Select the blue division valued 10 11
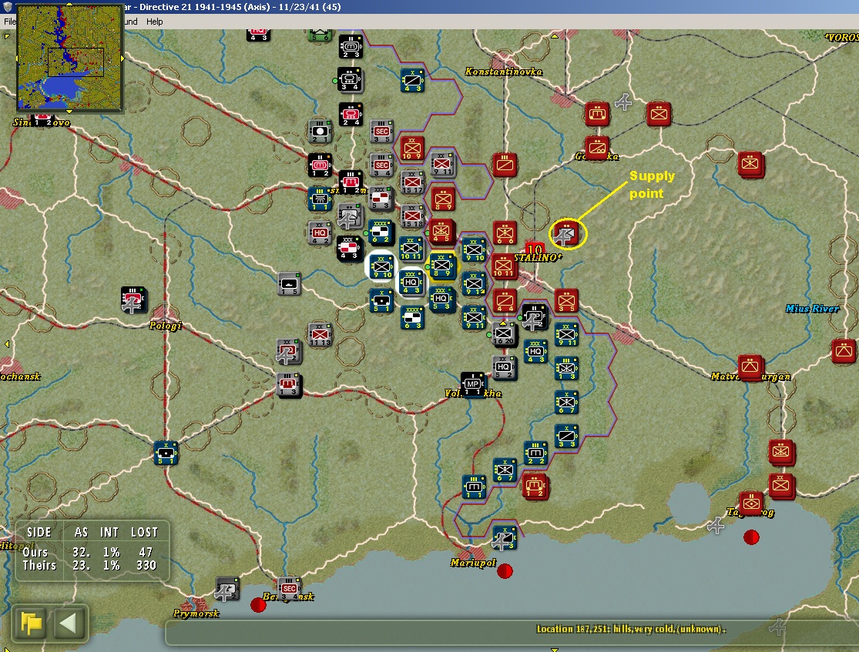This screenshot has width=859, height=652. [411, 249]
